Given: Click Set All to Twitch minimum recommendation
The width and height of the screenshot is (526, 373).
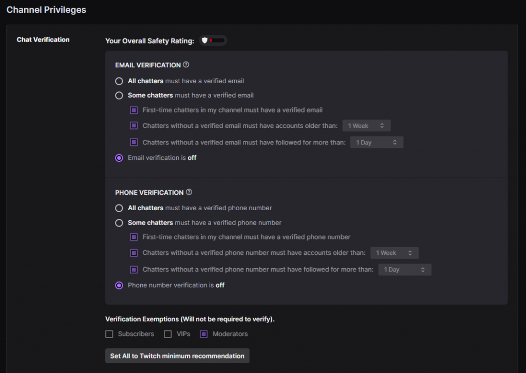Looking at the screenshot, I should pyautogui.click(x=177, y=356).
